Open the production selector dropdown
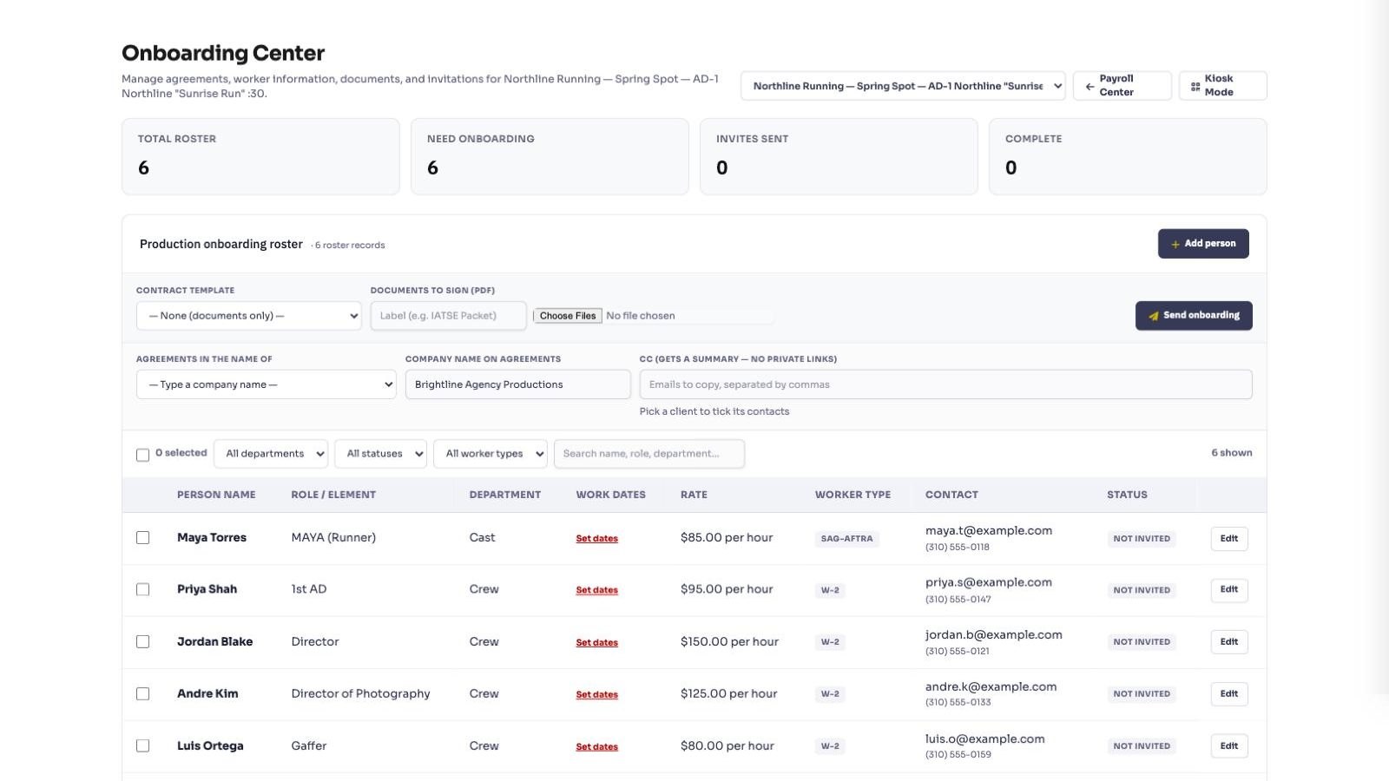The width and height of the screenshot is (1389, 781). [x=903, y=86]
